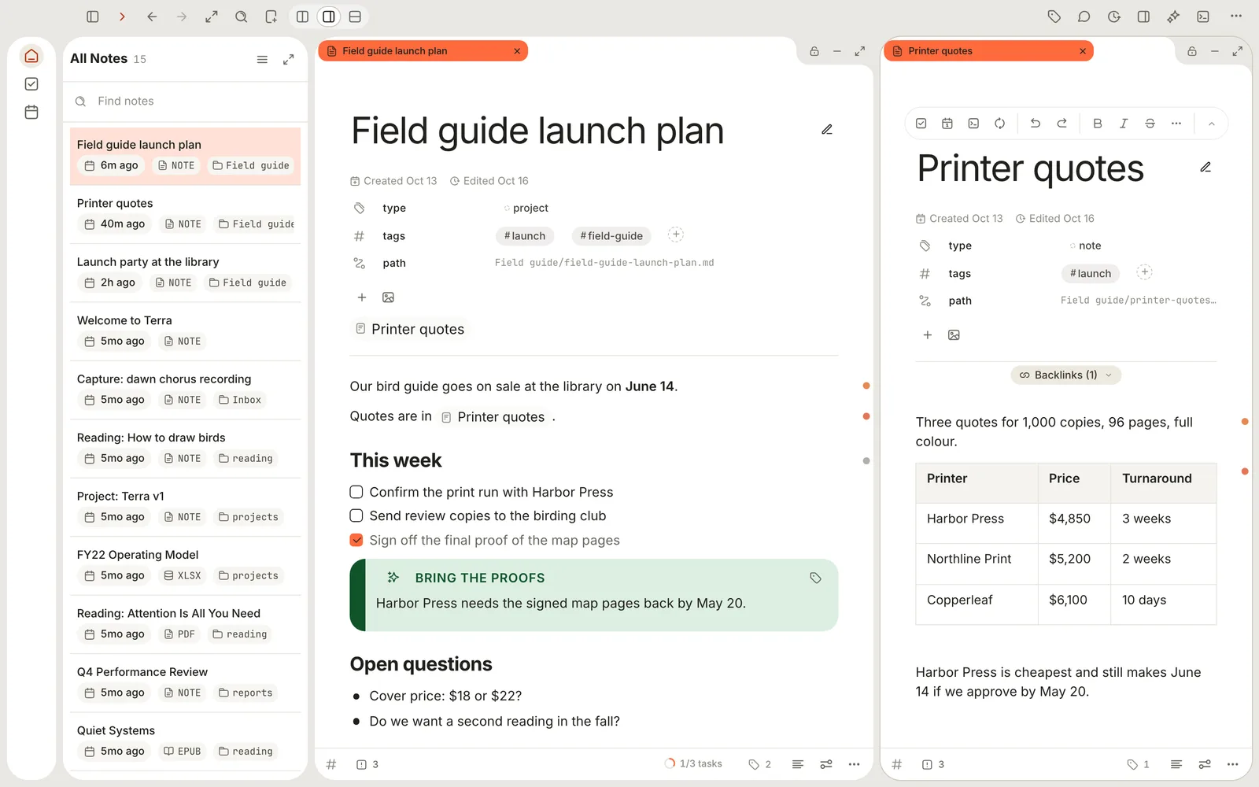Click the #field-guide tag
1259x787 pixels.
pos(611,236)
